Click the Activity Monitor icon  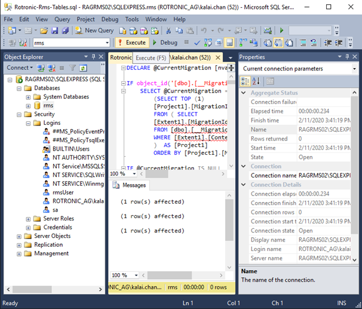(268, 30)
